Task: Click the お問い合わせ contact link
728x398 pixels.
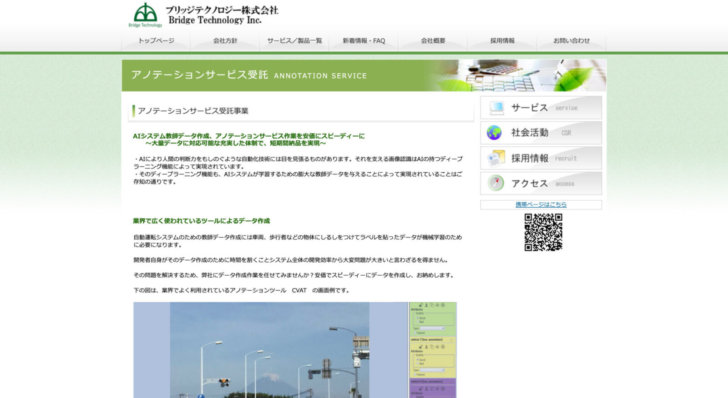Action: coord(571,41)
